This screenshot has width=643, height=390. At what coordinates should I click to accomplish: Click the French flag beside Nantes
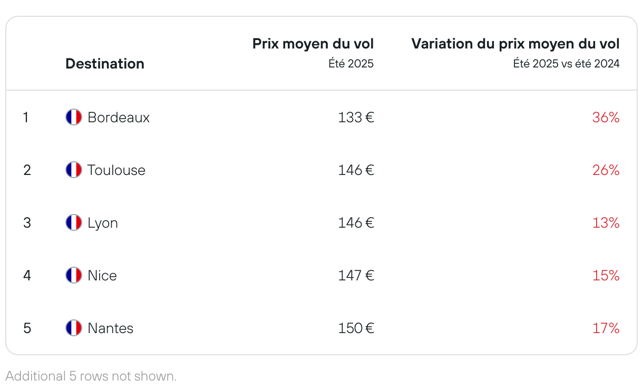point(74,328)
